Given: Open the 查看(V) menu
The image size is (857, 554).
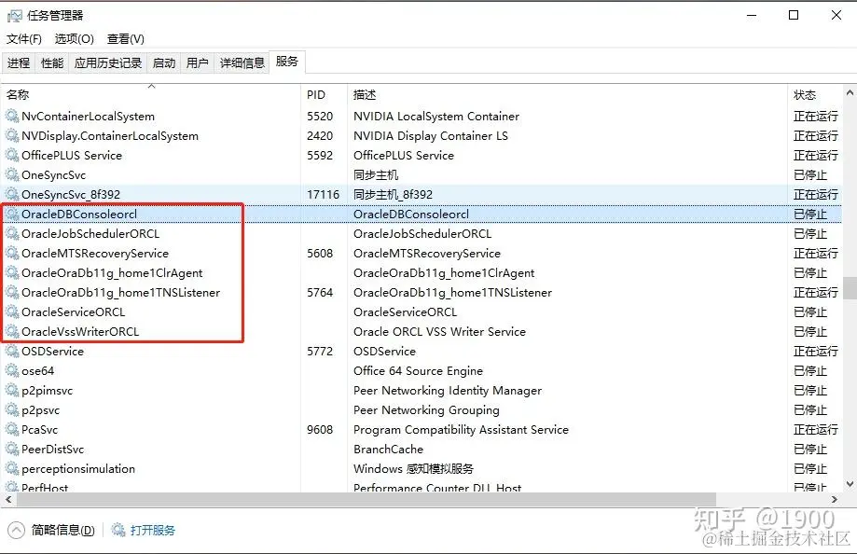Looking at the screenshot, I should (126, 39).
